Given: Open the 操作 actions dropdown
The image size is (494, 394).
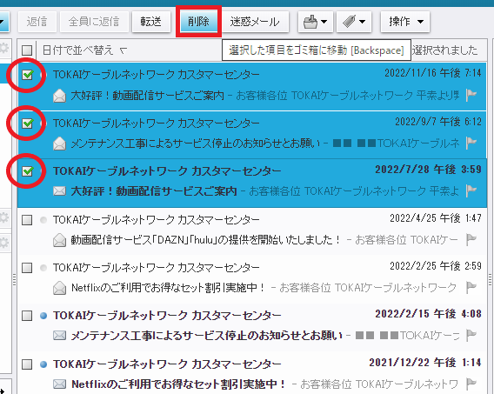Looking at the screenshot, I should (405, 22).
